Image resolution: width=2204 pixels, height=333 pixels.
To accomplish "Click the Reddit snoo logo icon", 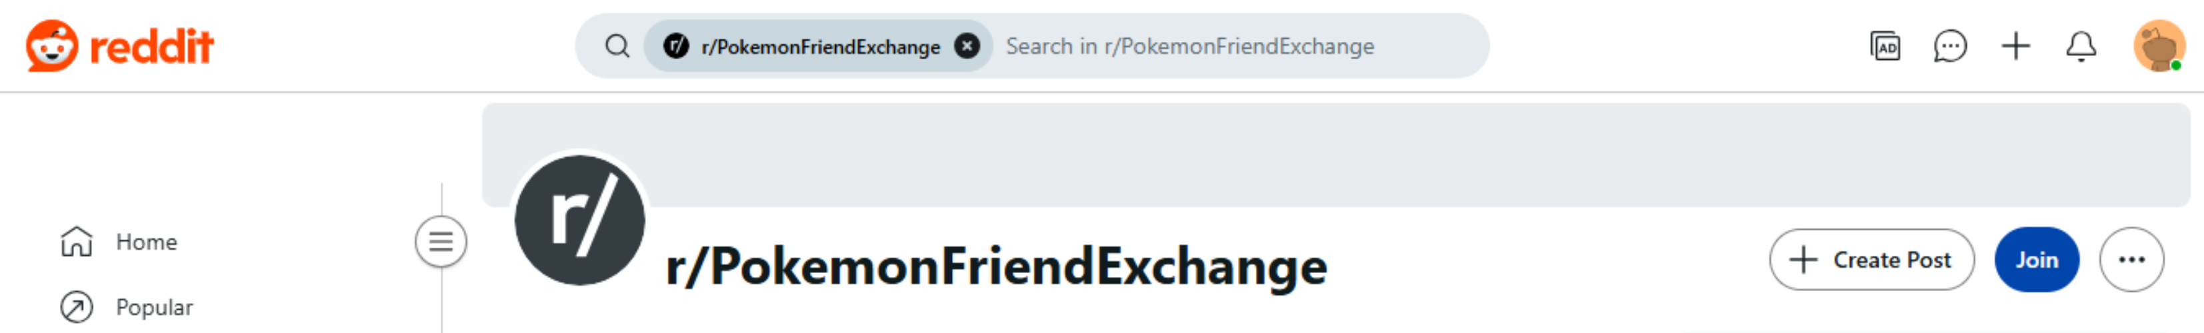I will click(x=51, y=45).
